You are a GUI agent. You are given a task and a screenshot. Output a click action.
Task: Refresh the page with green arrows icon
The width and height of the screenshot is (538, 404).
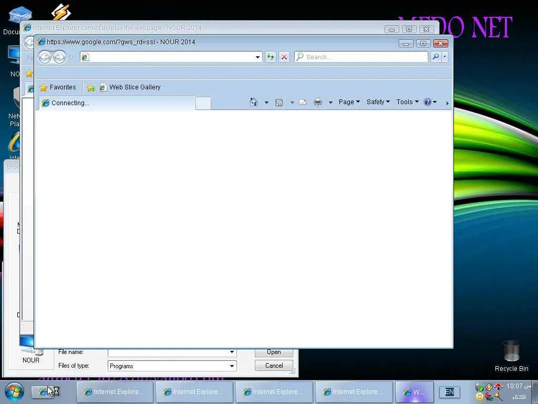click(x=271, y=57)
